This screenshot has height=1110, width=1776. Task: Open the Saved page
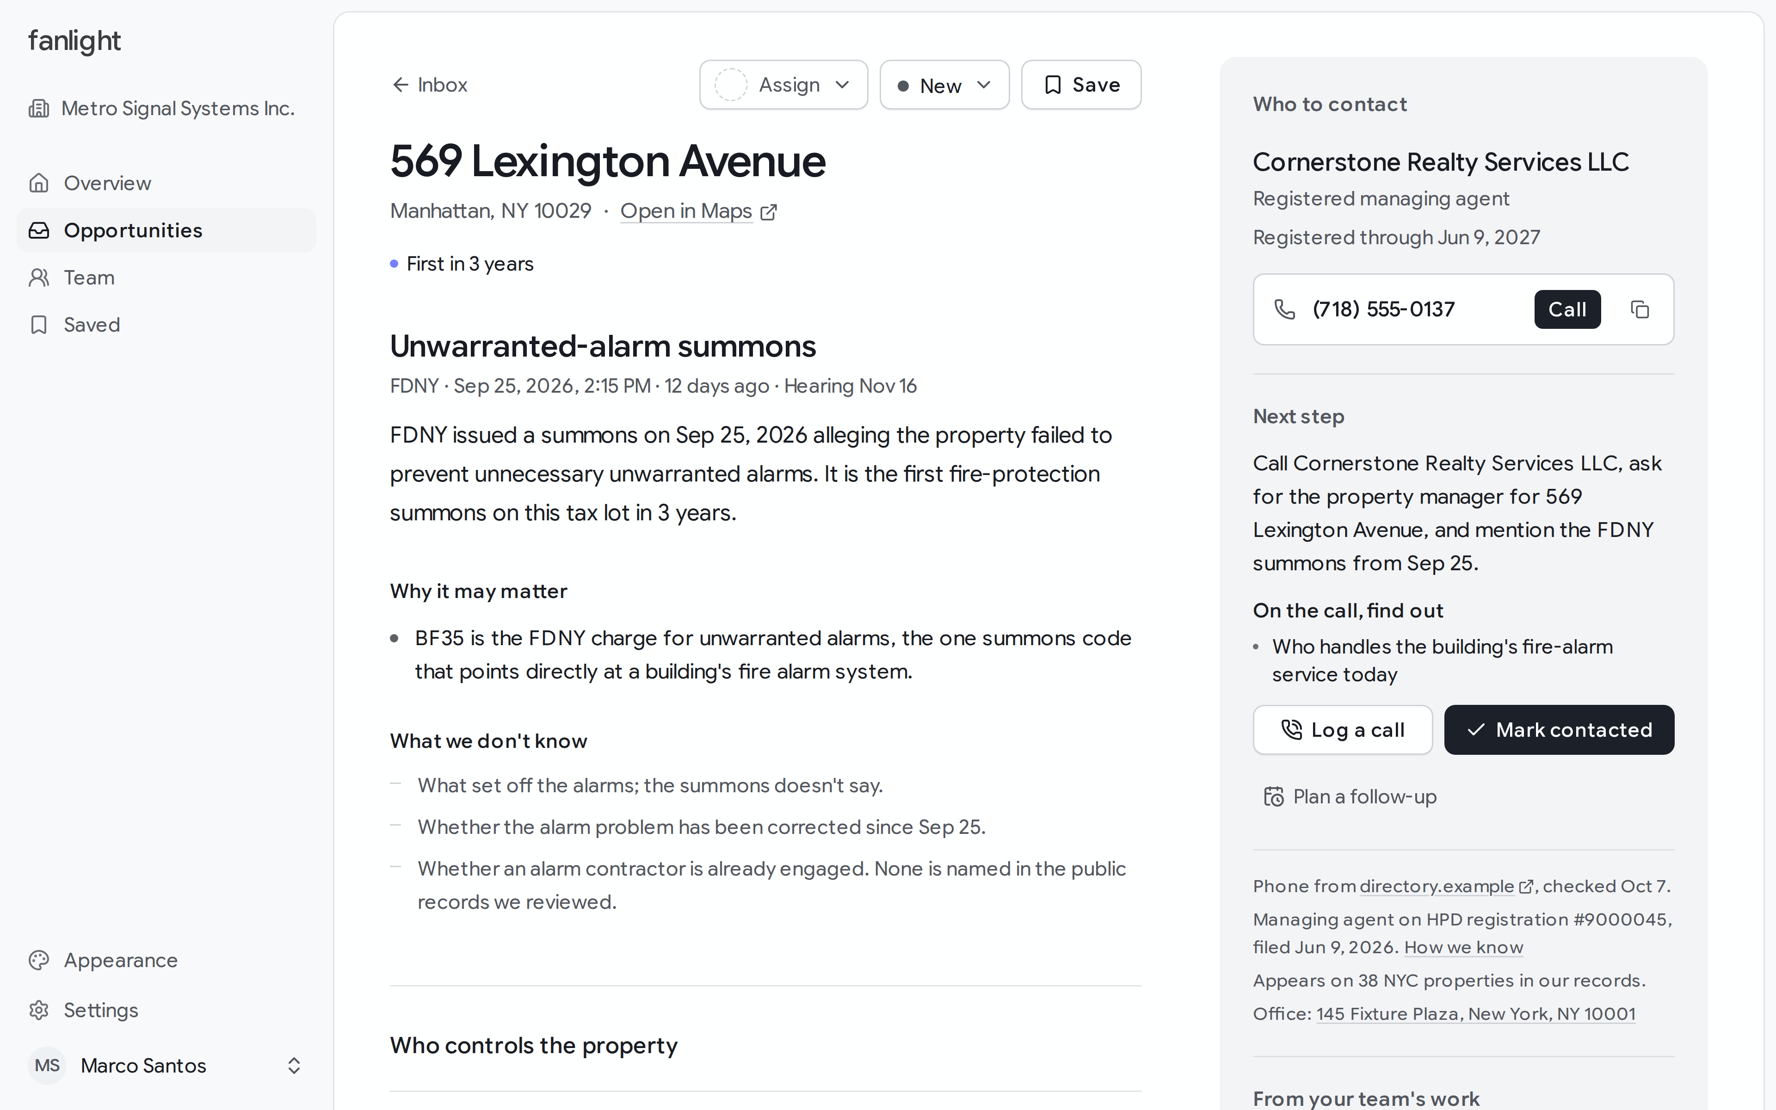[x=166, y=325]
